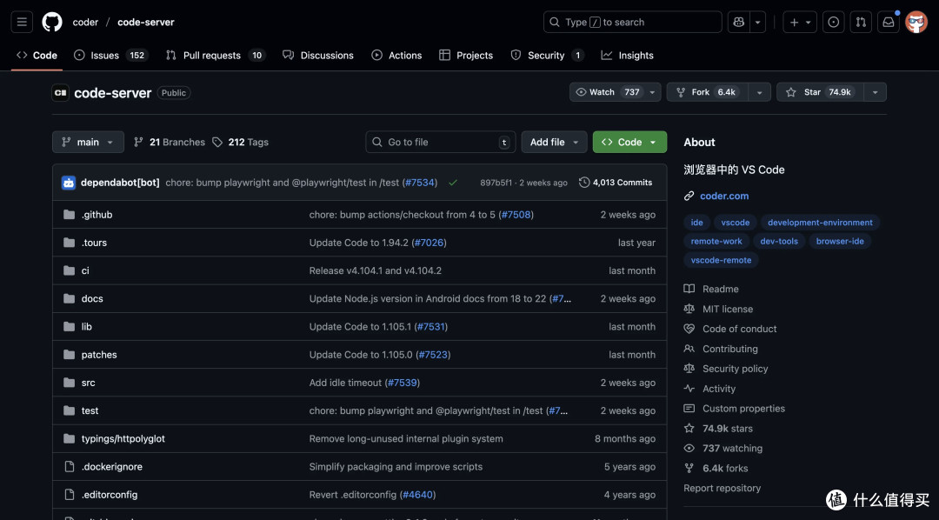This screenshot has width=939, height=520.
Task: Click the vscode topic tag
Action: [736, 223]
